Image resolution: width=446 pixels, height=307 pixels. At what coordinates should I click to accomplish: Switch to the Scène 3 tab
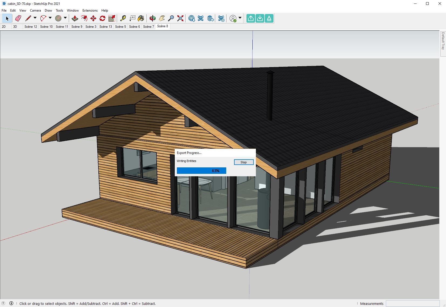(91, 26)
